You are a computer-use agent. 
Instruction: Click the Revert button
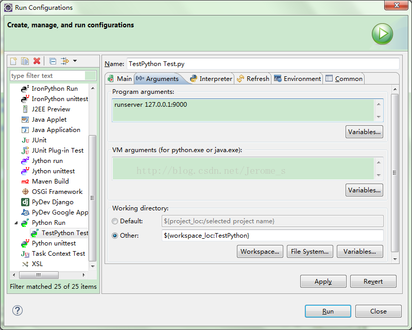click(x=373, y=282)
